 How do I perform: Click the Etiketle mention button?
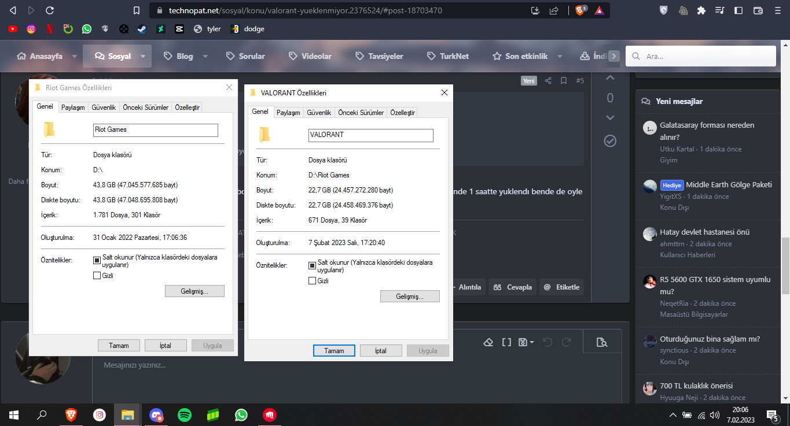point(561,287)
